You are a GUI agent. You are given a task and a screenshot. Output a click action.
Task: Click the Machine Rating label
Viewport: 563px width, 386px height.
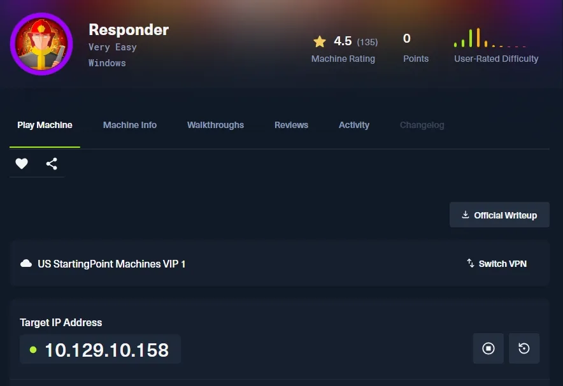click(343, 59)
